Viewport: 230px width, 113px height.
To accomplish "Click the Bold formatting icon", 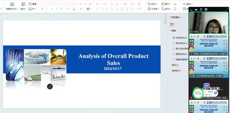I will pos(42,9).
